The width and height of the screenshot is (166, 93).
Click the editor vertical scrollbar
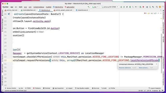(161, 53)
